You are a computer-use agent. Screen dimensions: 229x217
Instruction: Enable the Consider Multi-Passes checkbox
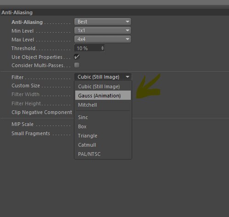tap(77, 65)
